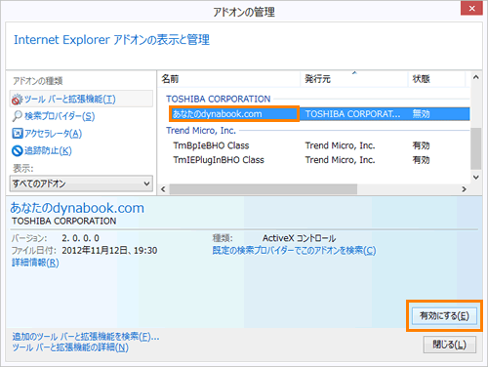Collapse the TOSHIBA CORPORATION group header

coord(218,99)
